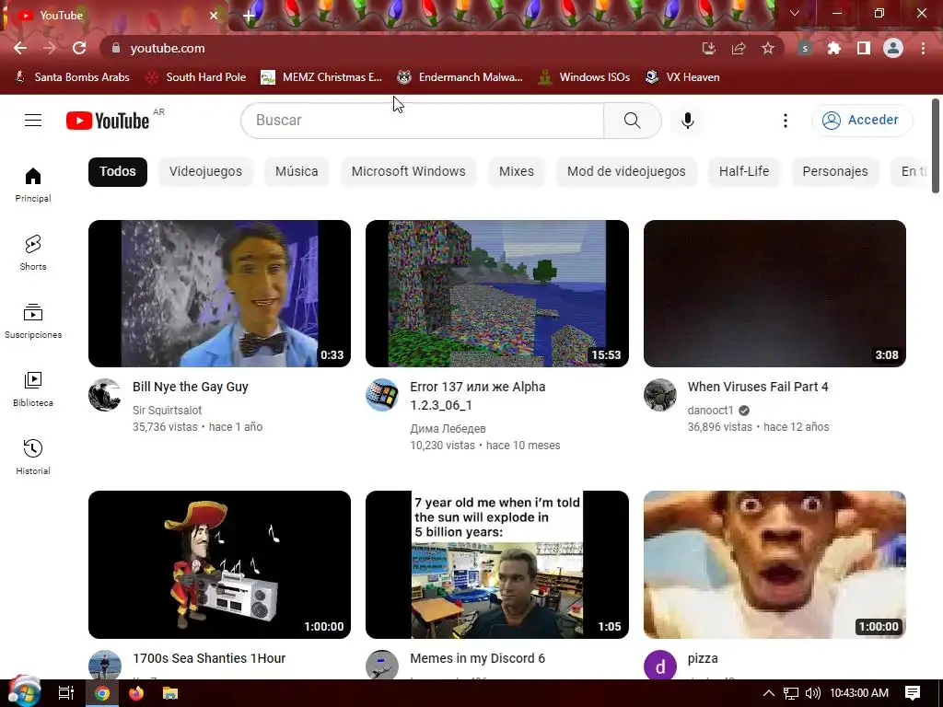
Task: Open Biblioteca in the sidebar
Action: point(33,389)
